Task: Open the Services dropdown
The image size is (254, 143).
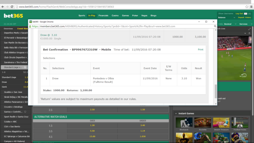Action: 246,24
